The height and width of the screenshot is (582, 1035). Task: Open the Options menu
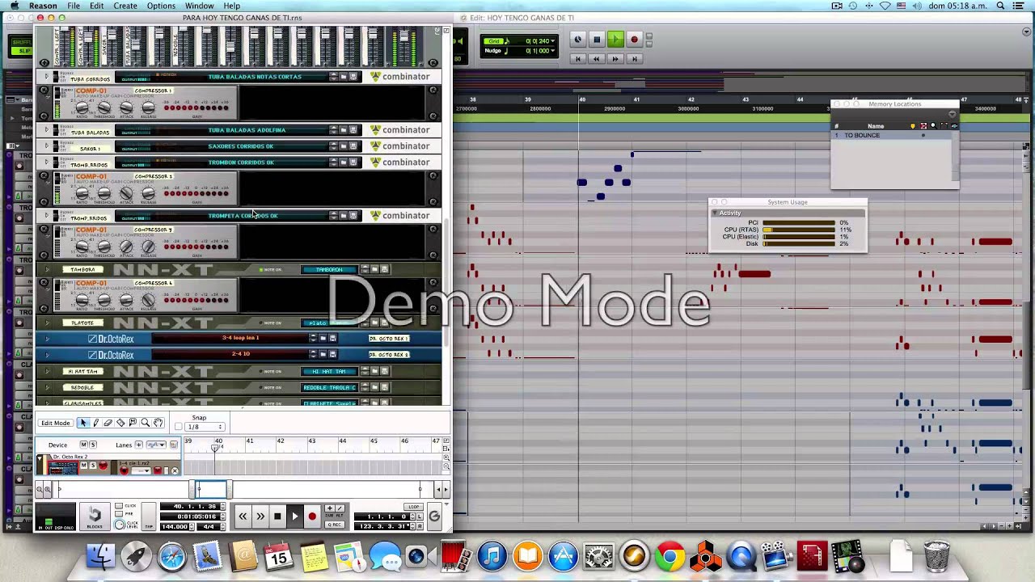point(161,6)
